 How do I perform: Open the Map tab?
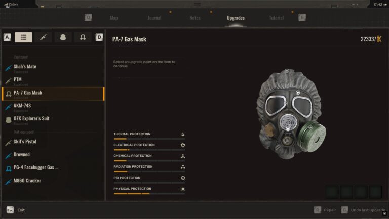point(114,18)
